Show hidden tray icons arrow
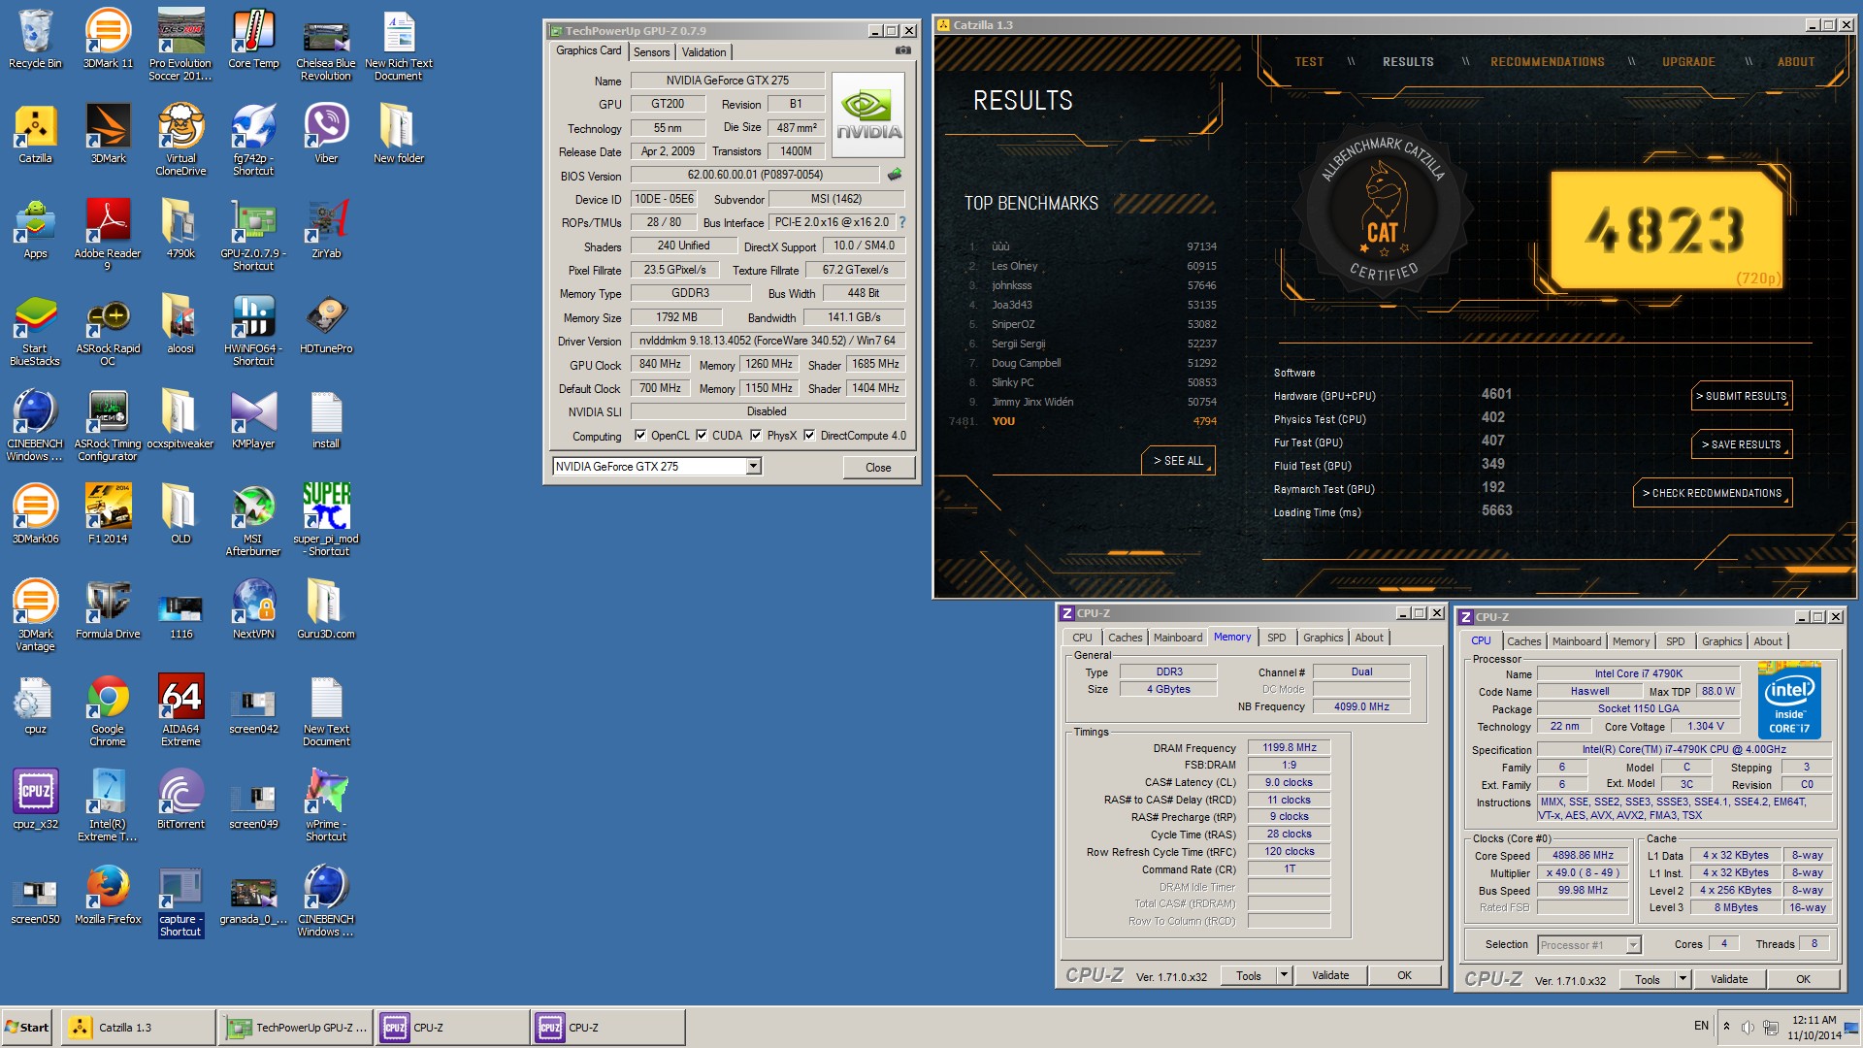 coord(1726,1026)
